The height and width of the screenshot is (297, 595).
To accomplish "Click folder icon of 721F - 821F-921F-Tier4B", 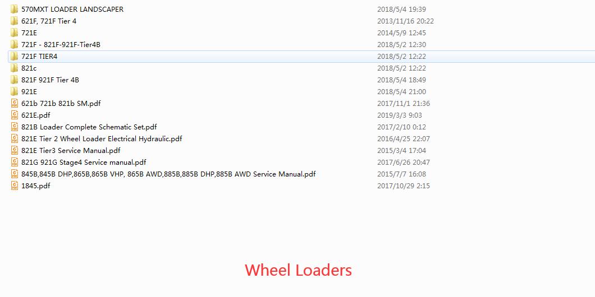I will (x=15, y=44).
